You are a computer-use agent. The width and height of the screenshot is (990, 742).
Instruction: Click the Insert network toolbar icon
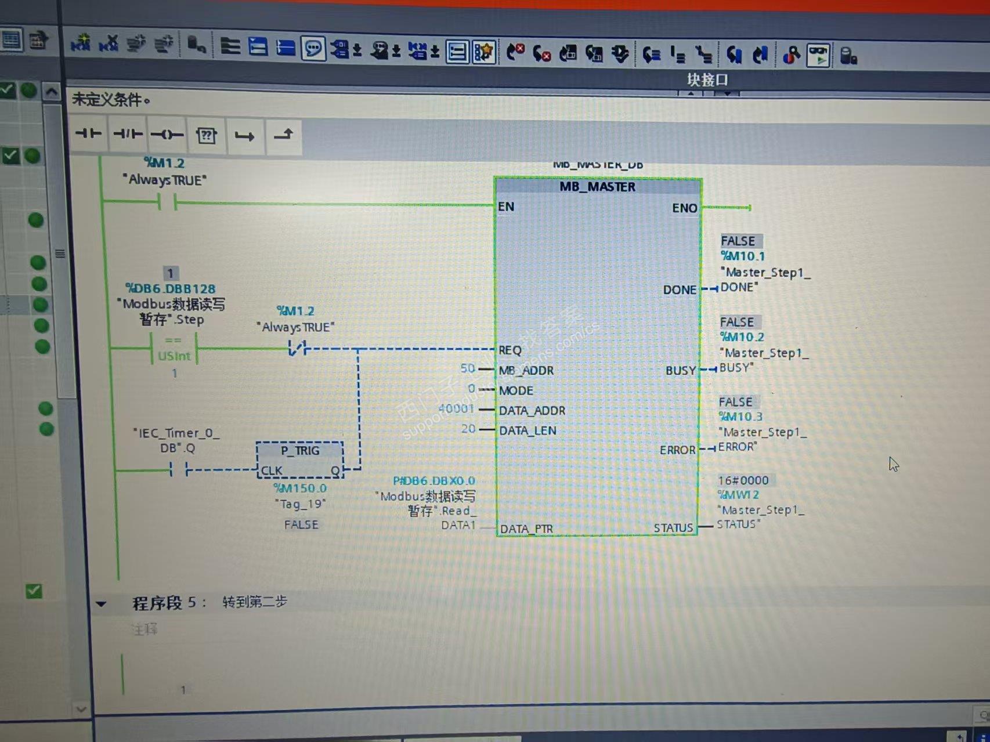coord(81,43)
